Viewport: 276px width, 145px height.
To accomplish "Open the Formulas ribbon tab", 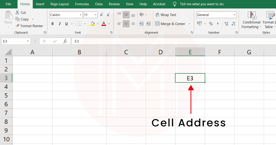I will click(82, 4).
